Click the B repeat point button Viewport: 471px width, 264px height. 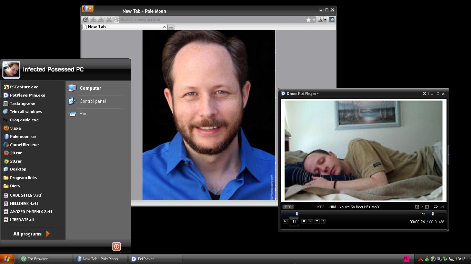(427, 207)
